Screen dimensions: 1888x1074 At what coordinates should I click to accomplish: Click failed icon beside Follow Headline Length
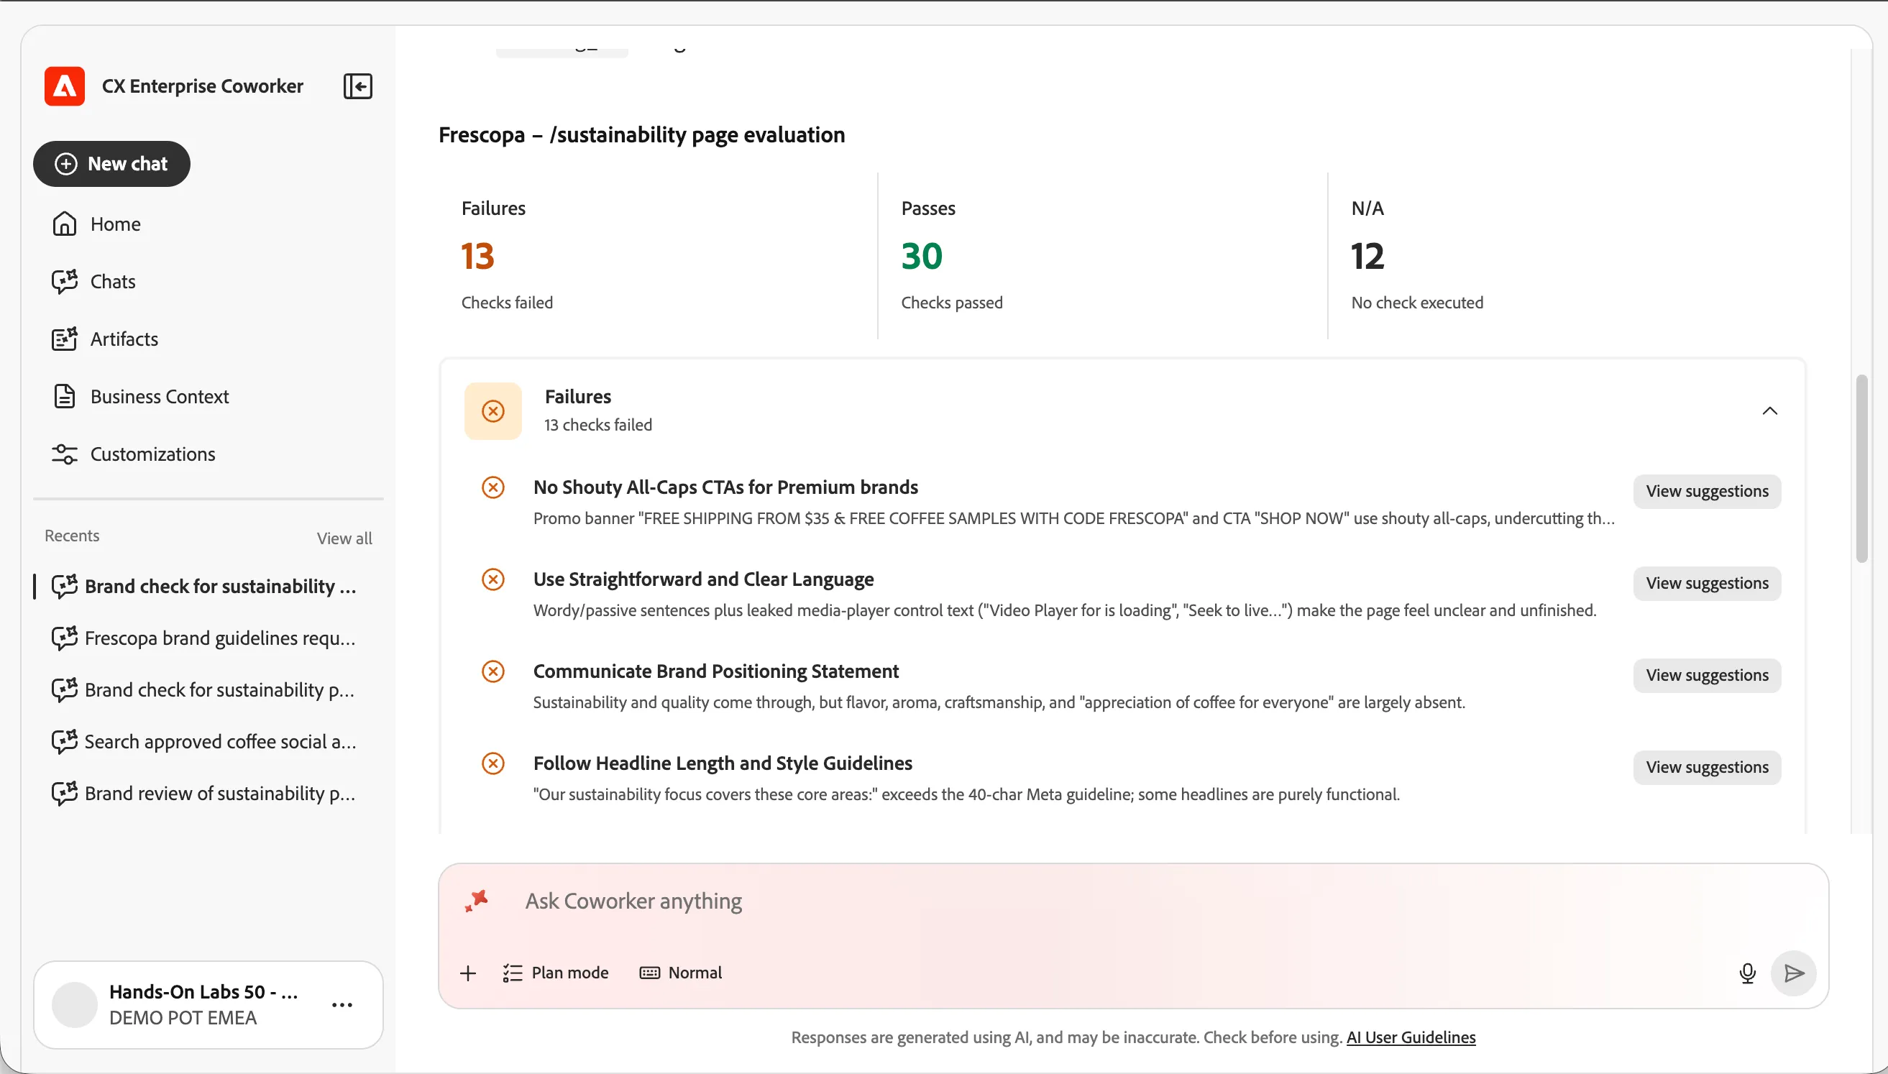(492, 763)
